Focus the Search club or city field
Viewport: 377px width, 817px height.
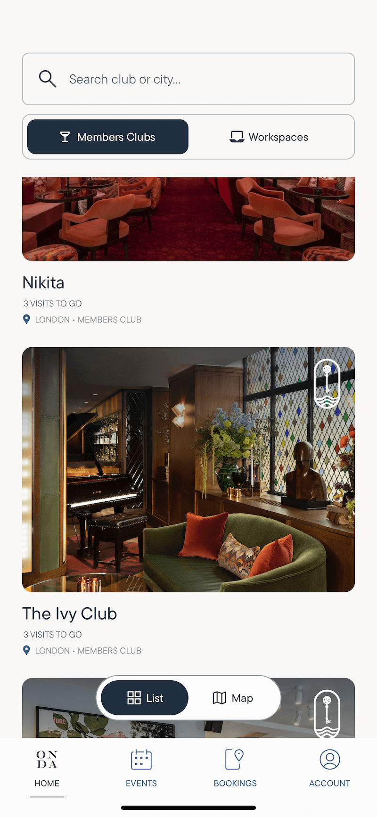188,79
